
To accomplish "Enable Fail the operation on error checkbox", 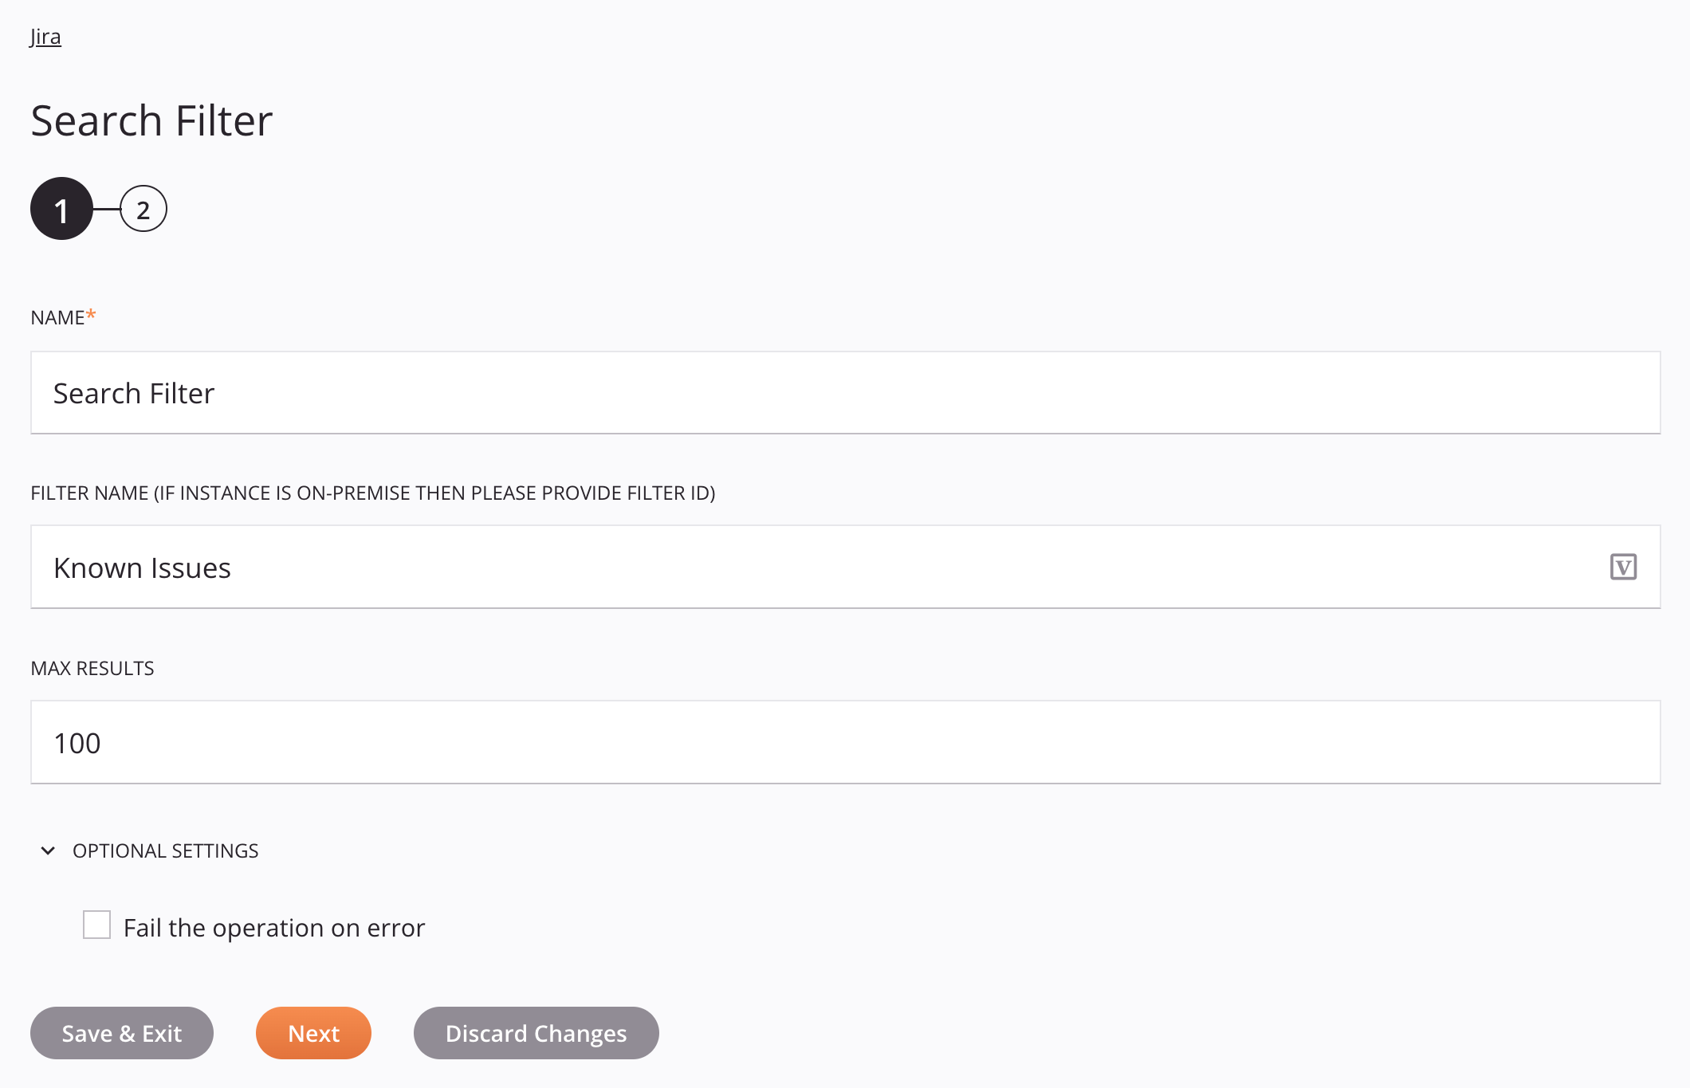I will [96, 925].
